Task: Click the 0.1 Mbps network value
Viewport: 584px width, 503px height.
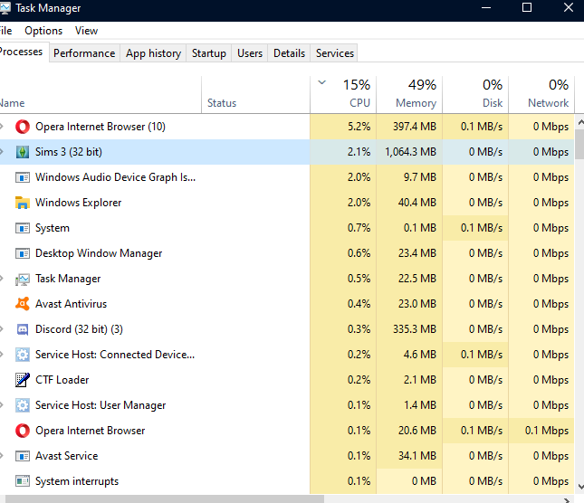Action: click(x=547, y=431)
